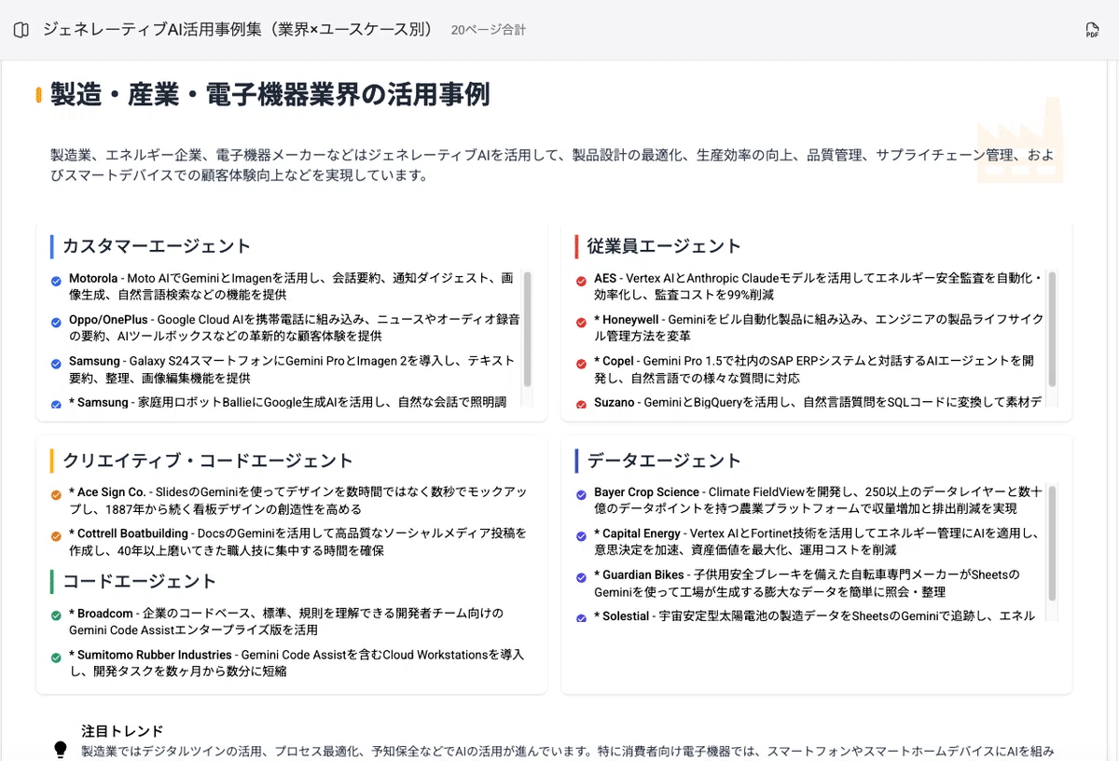1119x761 pixels.
Task: Click the scrollbar in the データエージェント card
Action: pyautogui.click(x=1053, y=543)
